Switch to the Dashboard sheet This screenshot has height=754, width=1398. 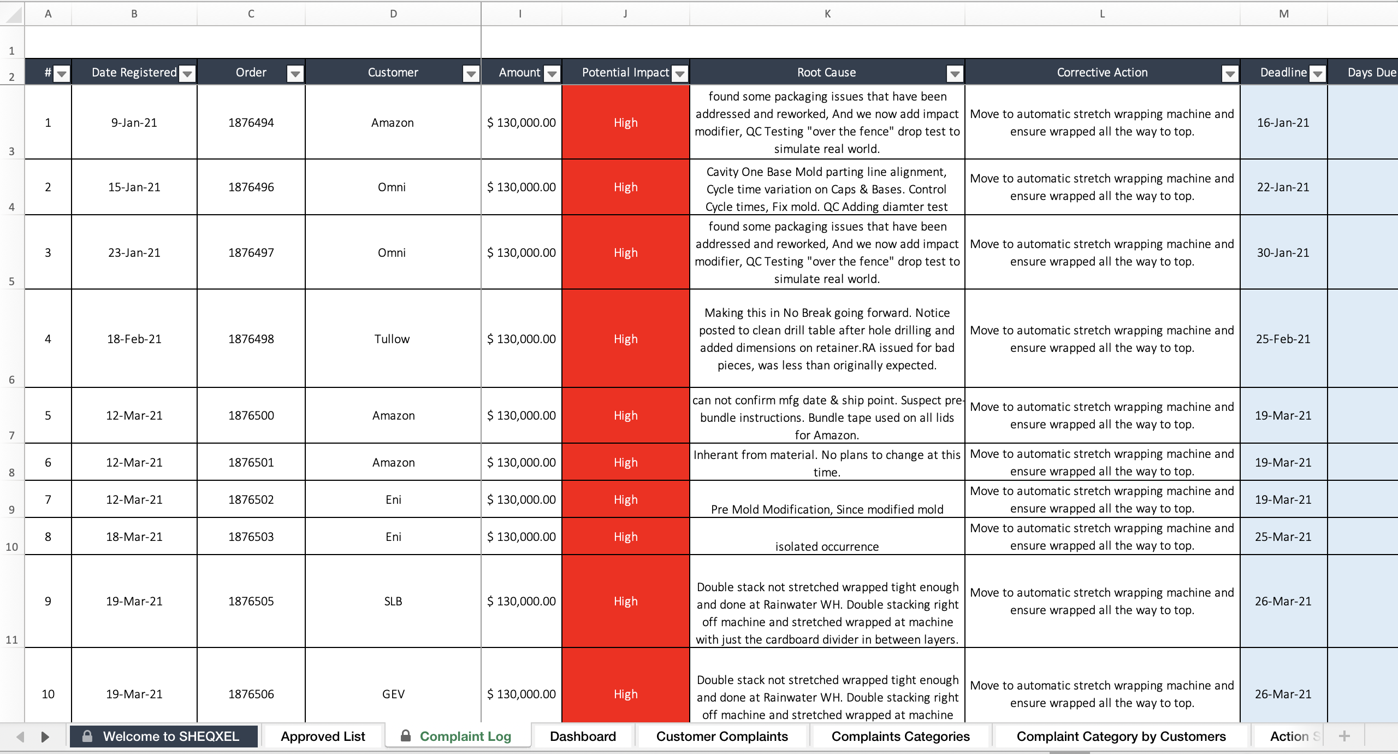point(583,736)
